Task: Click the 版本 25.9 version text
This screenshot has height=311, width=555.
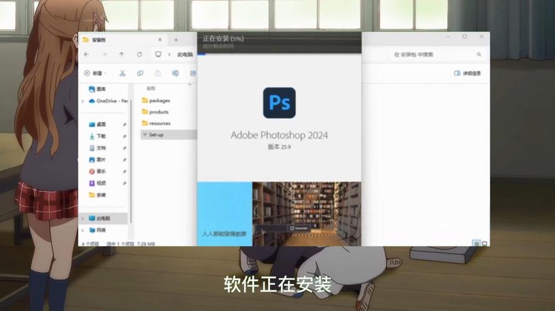Action: (279, 147)
